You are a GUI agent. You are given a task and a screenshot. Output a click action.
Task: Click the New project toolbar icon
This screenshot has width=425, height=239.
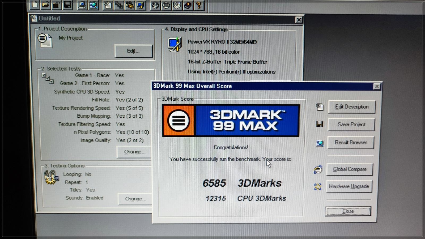[35, 5]
